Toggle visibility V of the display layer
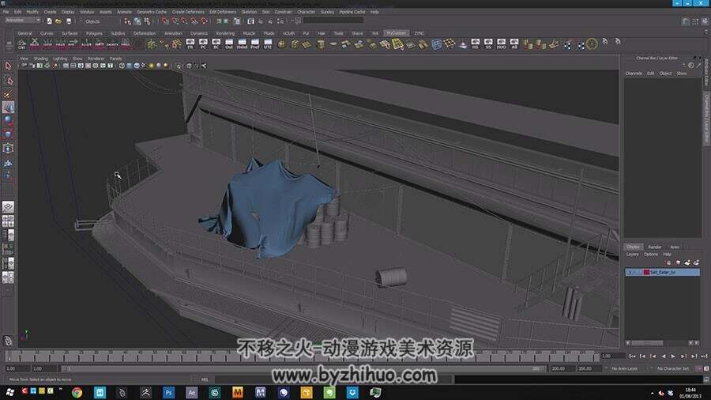 (630, 272)
